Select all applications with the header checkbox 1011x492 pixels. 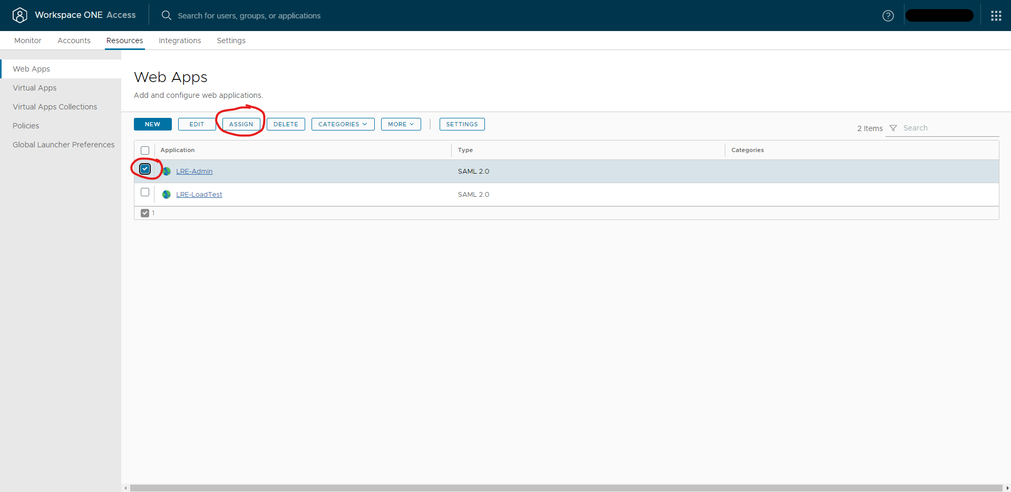pos(145,150)
